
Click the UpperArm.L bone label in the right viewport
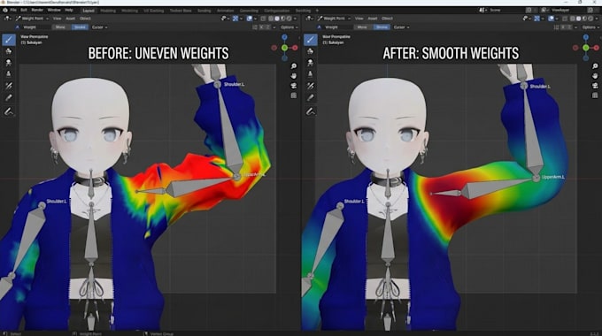[552, 177]
